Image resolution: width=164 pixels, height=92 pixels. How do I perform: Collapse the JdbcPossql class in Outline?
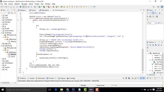148,53
